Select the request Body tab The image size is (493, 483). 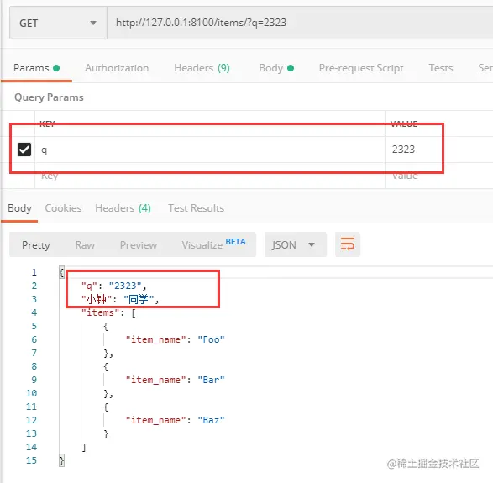pyautogui.click(x=276, y=68)
